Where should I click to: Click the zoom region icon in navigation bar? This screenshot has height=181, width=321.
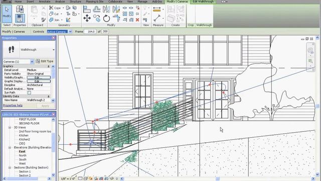(310, 61)
